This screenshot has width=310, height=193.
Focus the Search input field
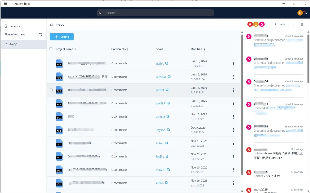(155, 13)
